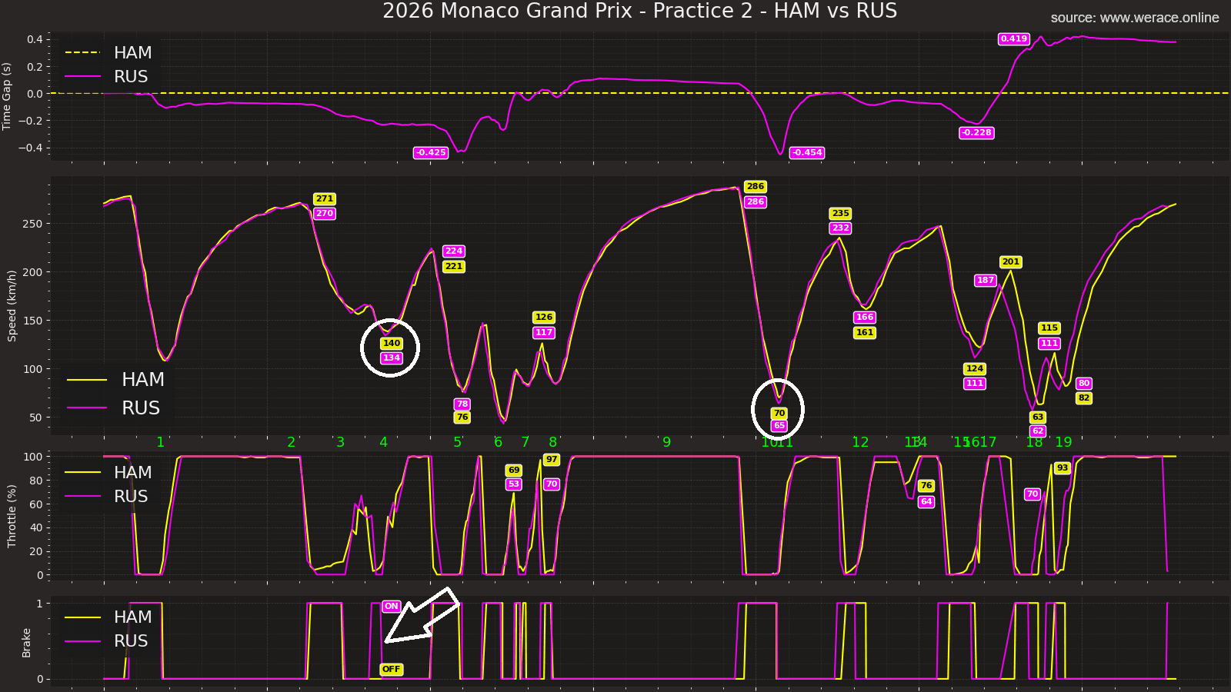Click green turn marker 8
Image resolution: width=1231 pixels, height=692 pixels.
(x=553, y=442)
